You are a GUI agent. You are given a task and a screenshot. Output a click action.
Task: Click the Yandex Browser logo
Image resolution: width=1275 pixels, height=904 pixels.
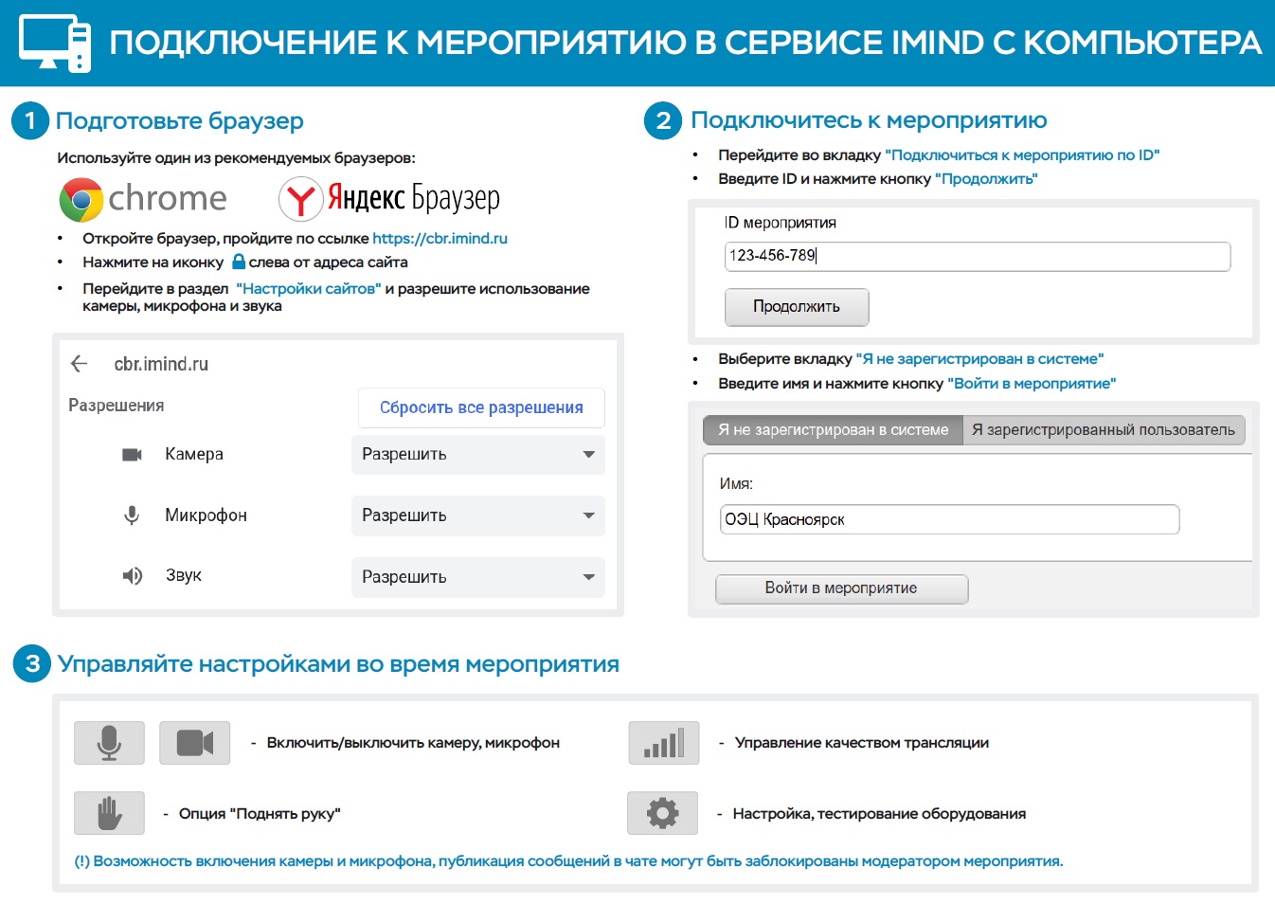389,198
